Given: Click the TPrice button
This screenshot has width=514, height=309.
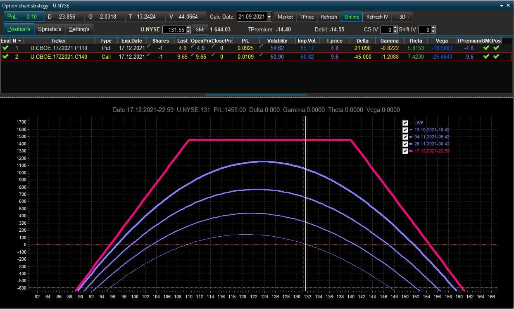Looking at the screenshot, I should 307,17.
